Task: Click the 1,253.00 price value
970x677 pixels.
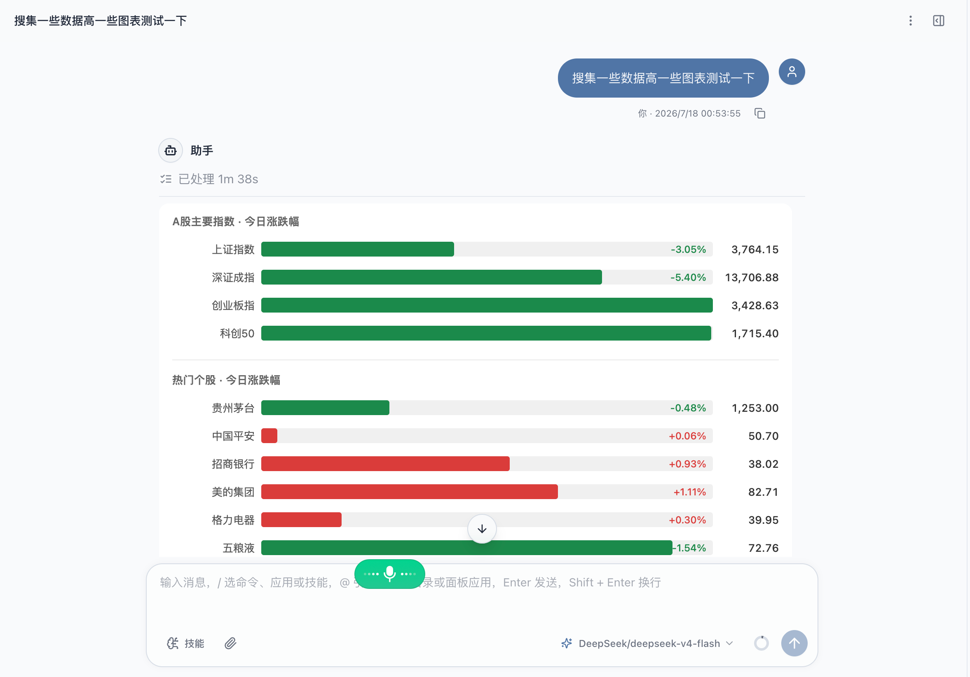Action: click(x=755, y=408)
